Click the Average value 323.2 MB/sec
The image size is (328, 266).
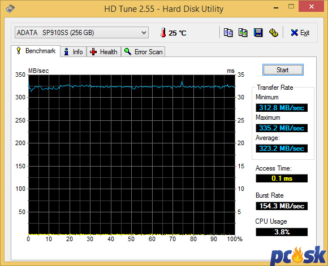click(x=282, y=149)
